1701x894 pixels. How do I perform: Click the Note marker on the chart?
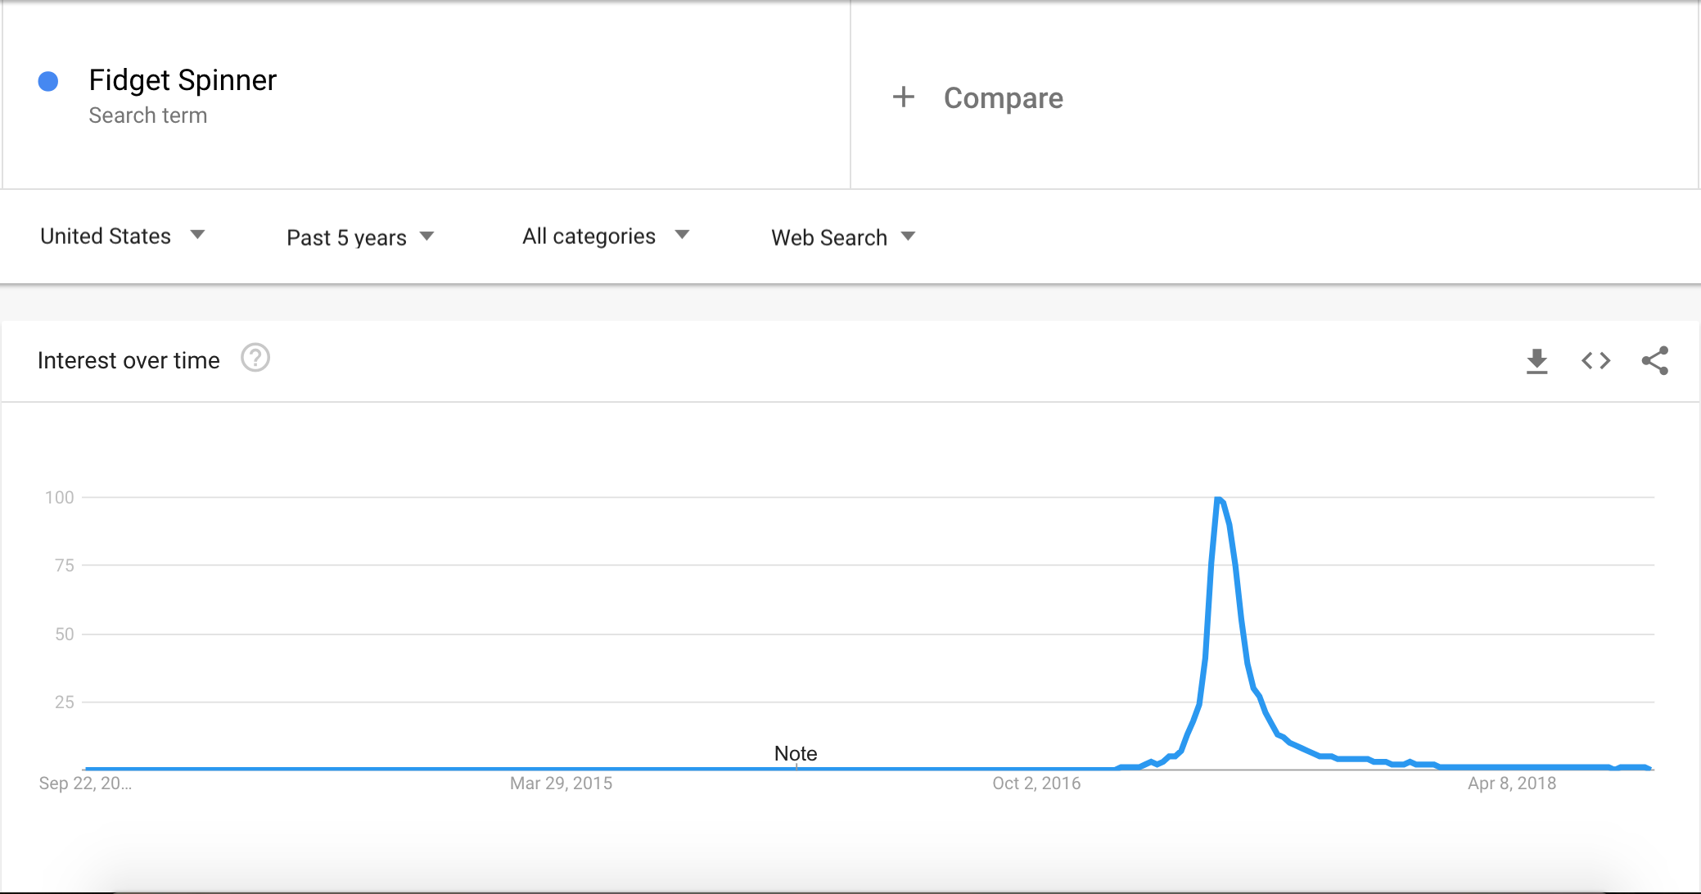coord(796,753)
